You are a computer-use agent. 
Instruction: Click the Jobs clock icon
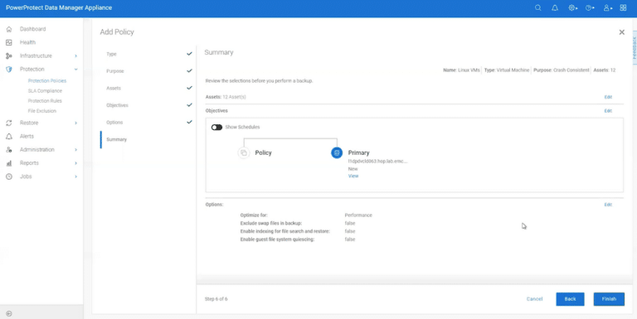pos(9,176)
